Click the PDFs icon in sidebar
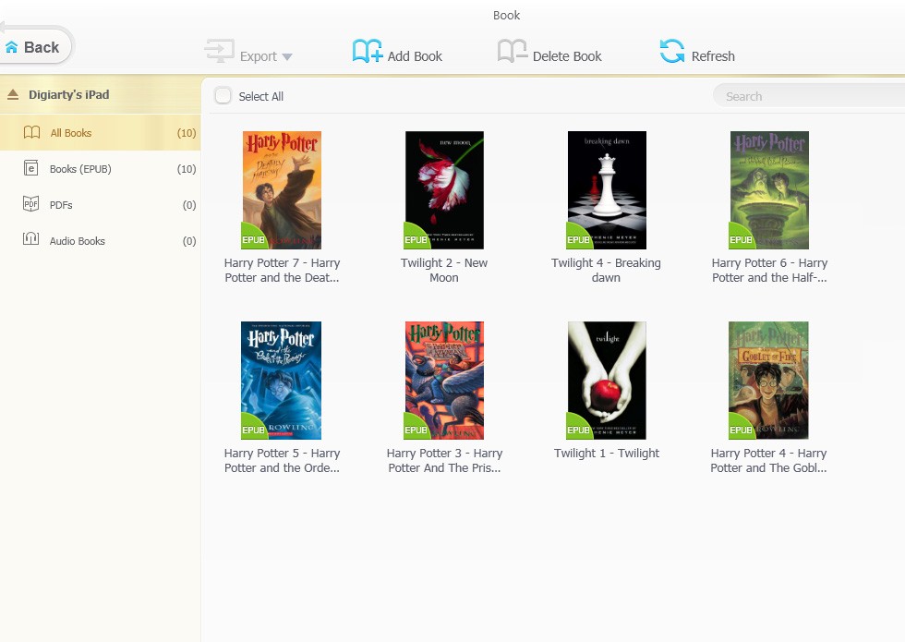 pyautogui.click(x=30, y=204)
